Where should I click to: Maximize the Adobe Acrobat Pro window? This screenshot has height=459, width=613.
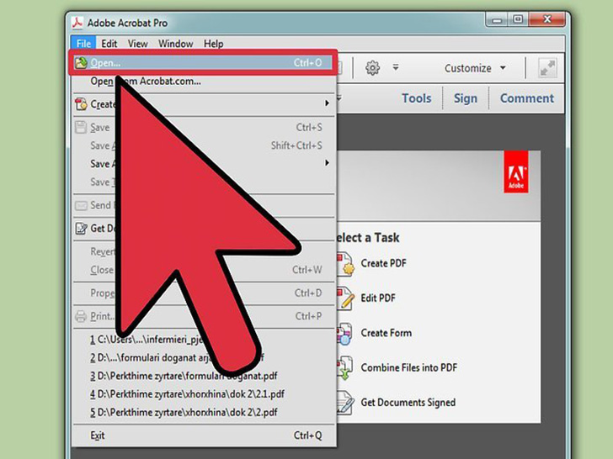[x=518, y=20]
